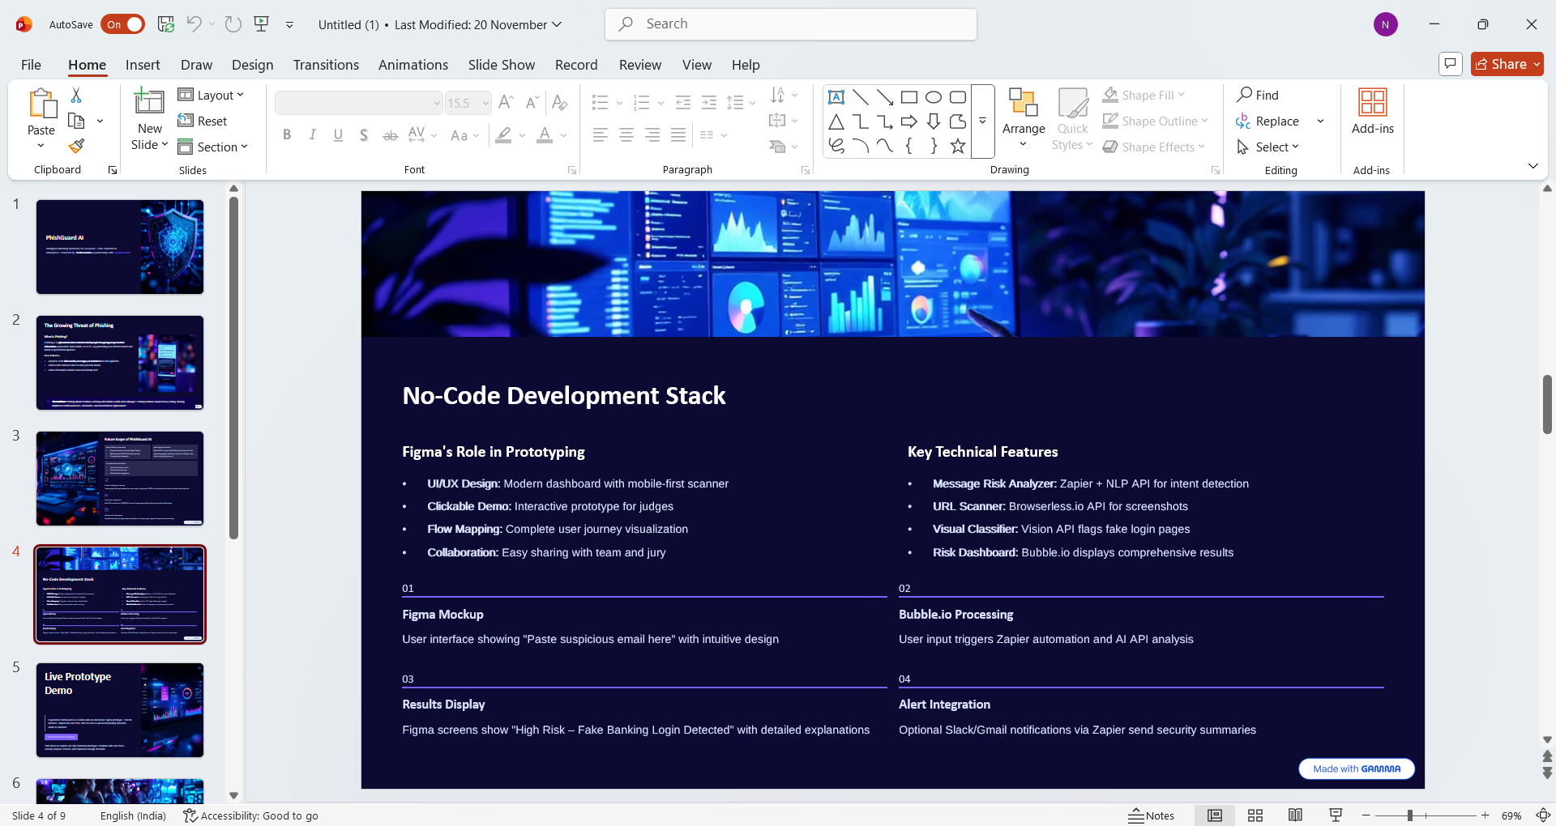Viewport: 1556px width, 826px height.
Task: Open the Arrange menu
Action: tap(1024, 119)
